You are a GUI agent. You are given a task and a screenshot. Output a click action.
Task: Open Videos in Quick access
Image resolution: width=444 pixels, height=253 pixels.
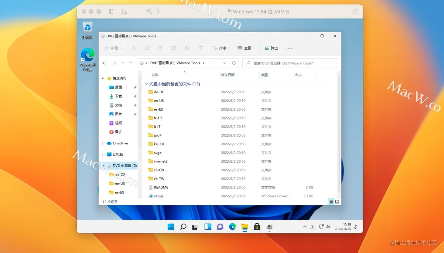point(118,123)
